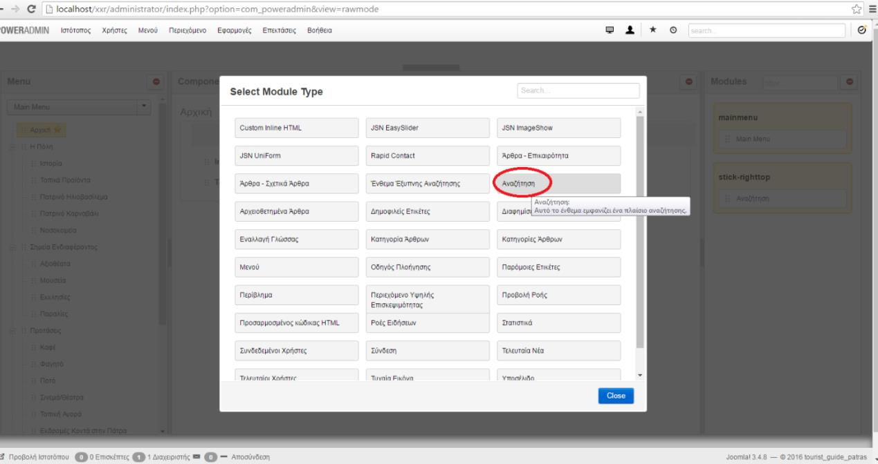Select the Σύνδεση module type

pyautogui.click(x=428, y=350)
